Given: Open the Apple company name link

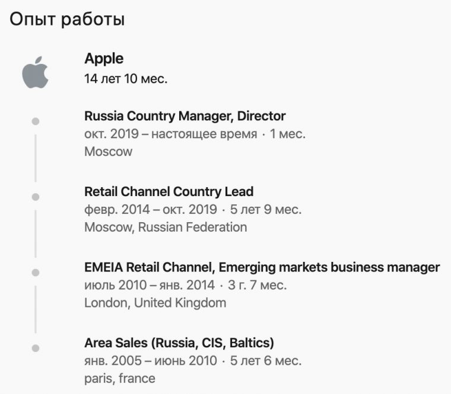Looking at the screenshot, I should [x=104, y=59].
